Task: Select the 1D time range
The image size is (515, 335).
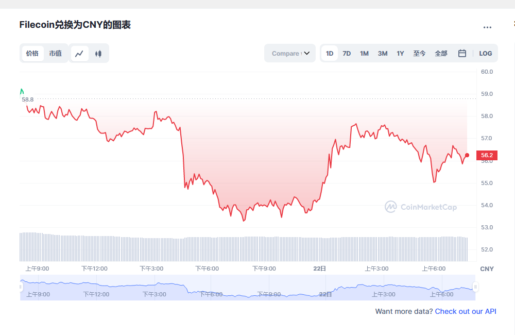Action: coord(330,53)
